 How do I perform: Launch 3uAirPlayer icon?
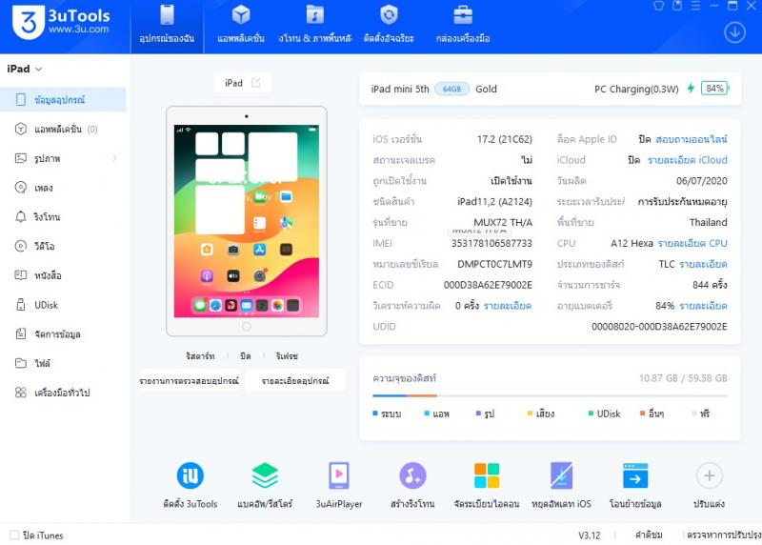(339, 475)
